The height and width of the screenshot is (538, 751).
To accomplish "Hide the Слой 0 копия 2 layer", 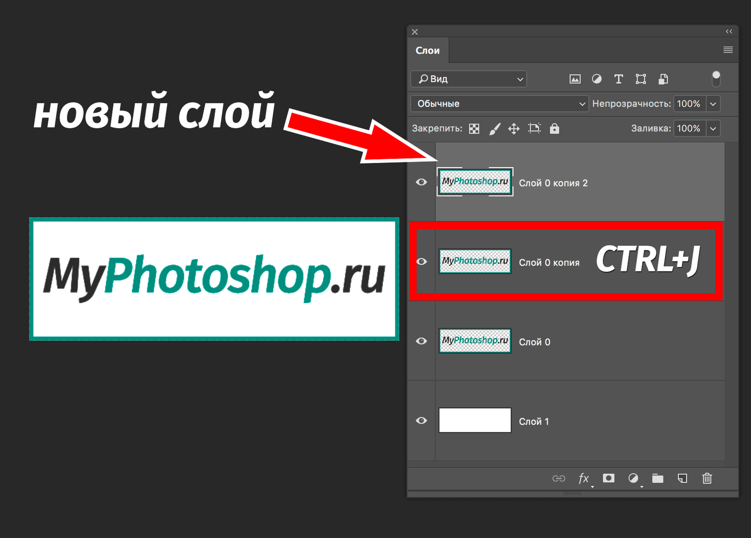I will [421, 182].
